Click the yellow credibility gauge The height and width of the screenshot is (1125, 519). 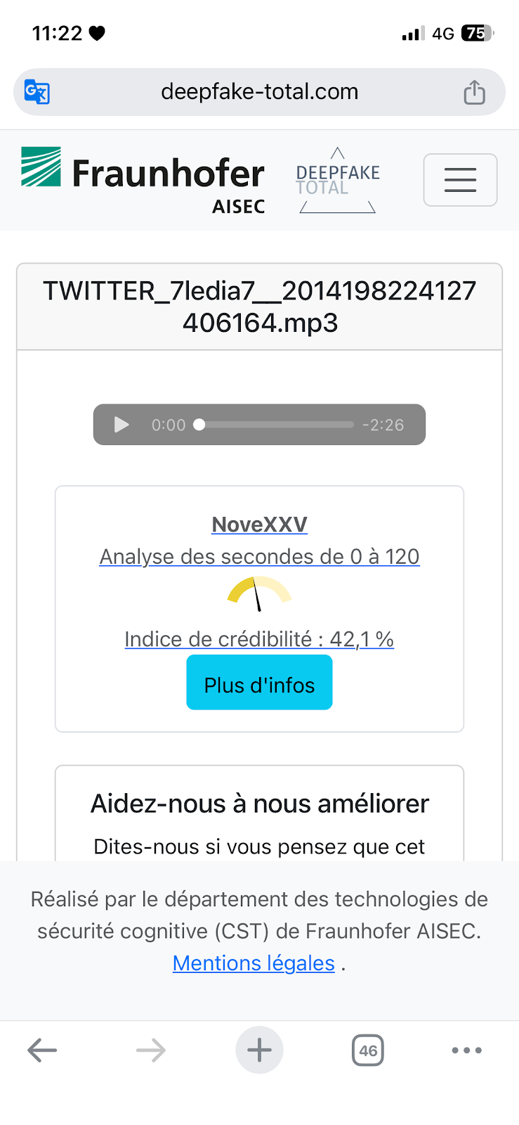(x=258, y=593)
